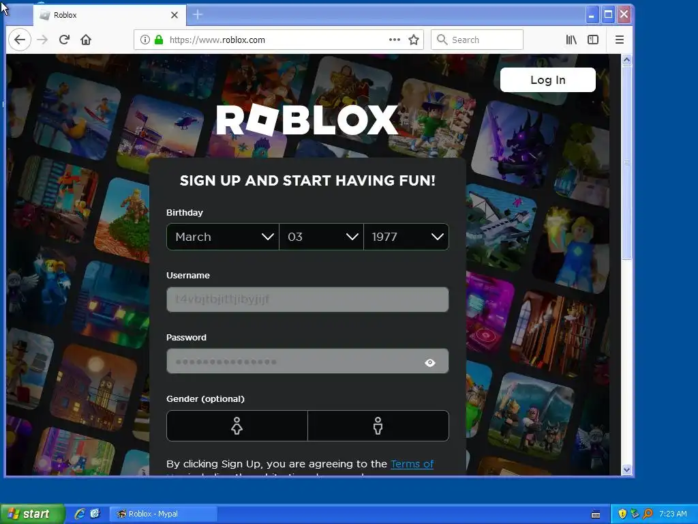Viewport: 698px width, 524px height.
Task: Open a new tab with plus button
Action: 198,15
